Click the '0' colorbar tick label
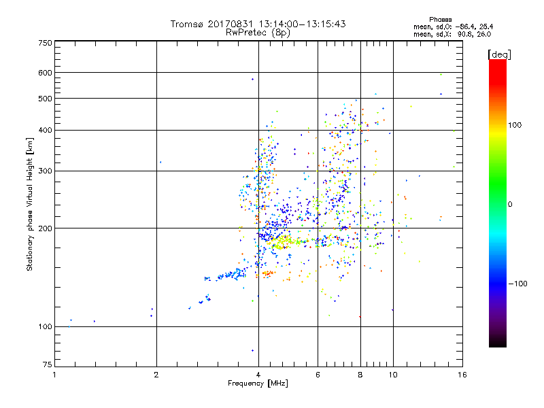The image size is (544, 408). click(x=510, y=205)
